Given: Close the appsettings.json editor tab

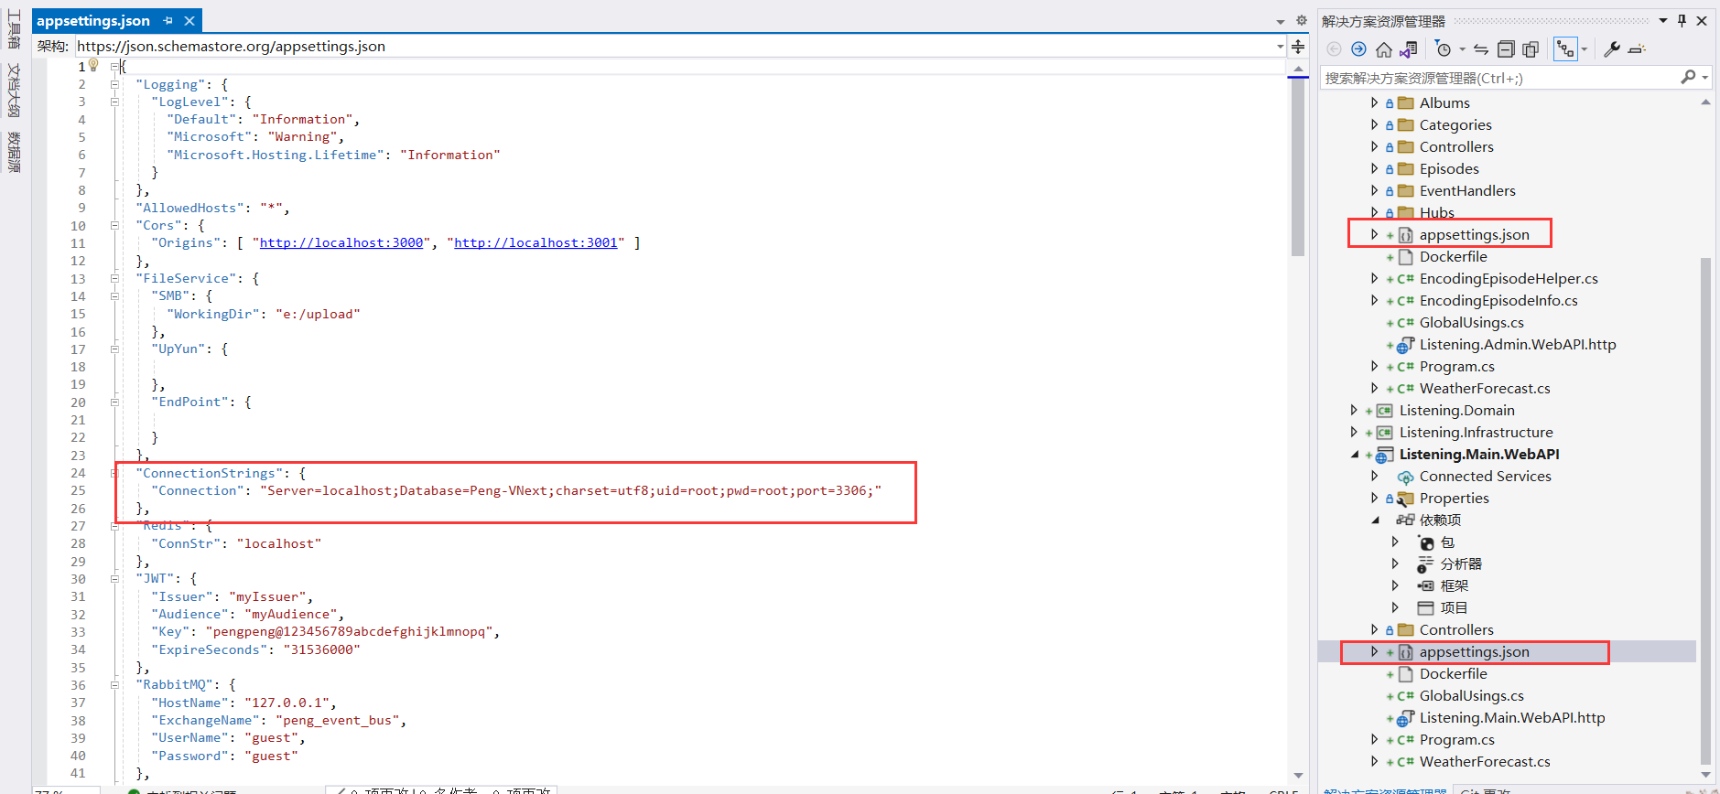Looking at the screenshot, I should pos(189,20).
